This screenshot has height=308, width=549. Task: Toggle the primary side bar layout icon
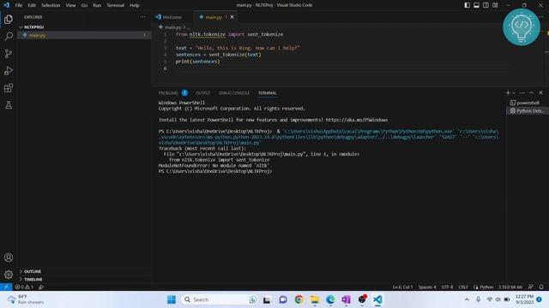tap(467, 5)
